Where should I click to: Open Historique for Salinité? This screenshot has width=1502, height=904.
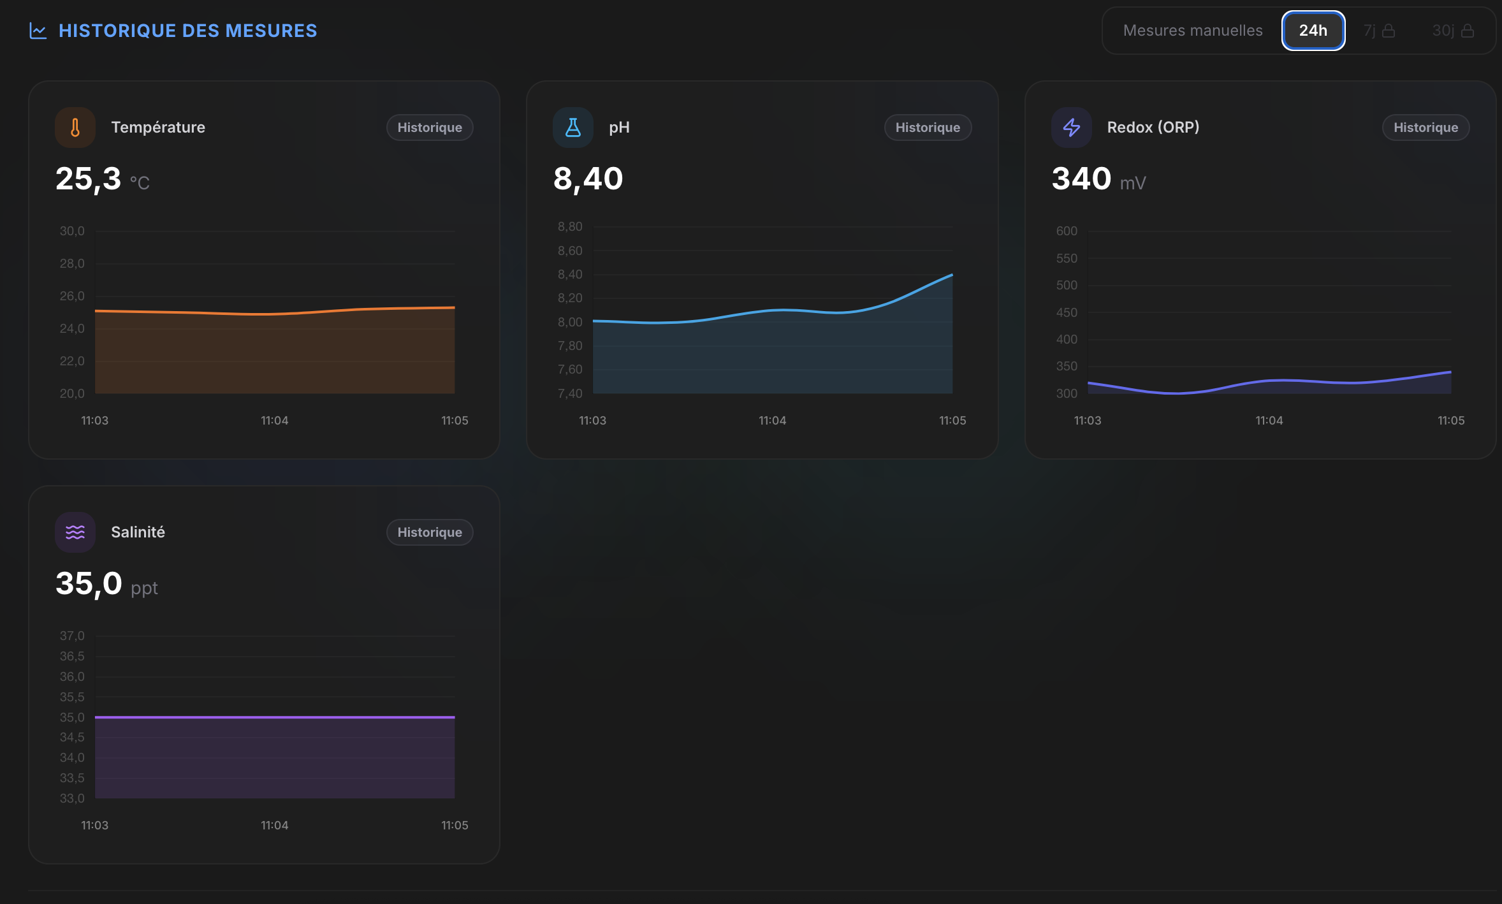pos(430,532)
